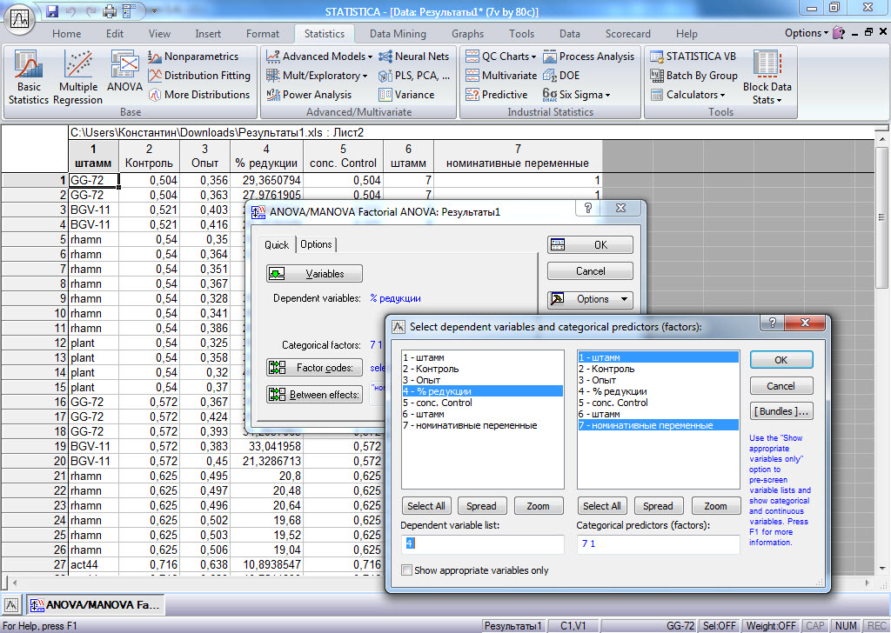891x633 pixels.
Task: Click the Sel:OFF status bar indicator
Action: (x=719, y=626)
